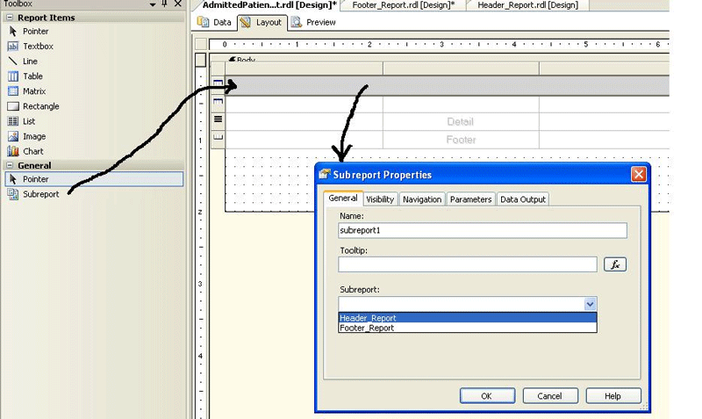The width and height of the screenshot is (702, 419).
Task: Select the Detail row handle
Action: pyautogui.click(x=218, y=121)
